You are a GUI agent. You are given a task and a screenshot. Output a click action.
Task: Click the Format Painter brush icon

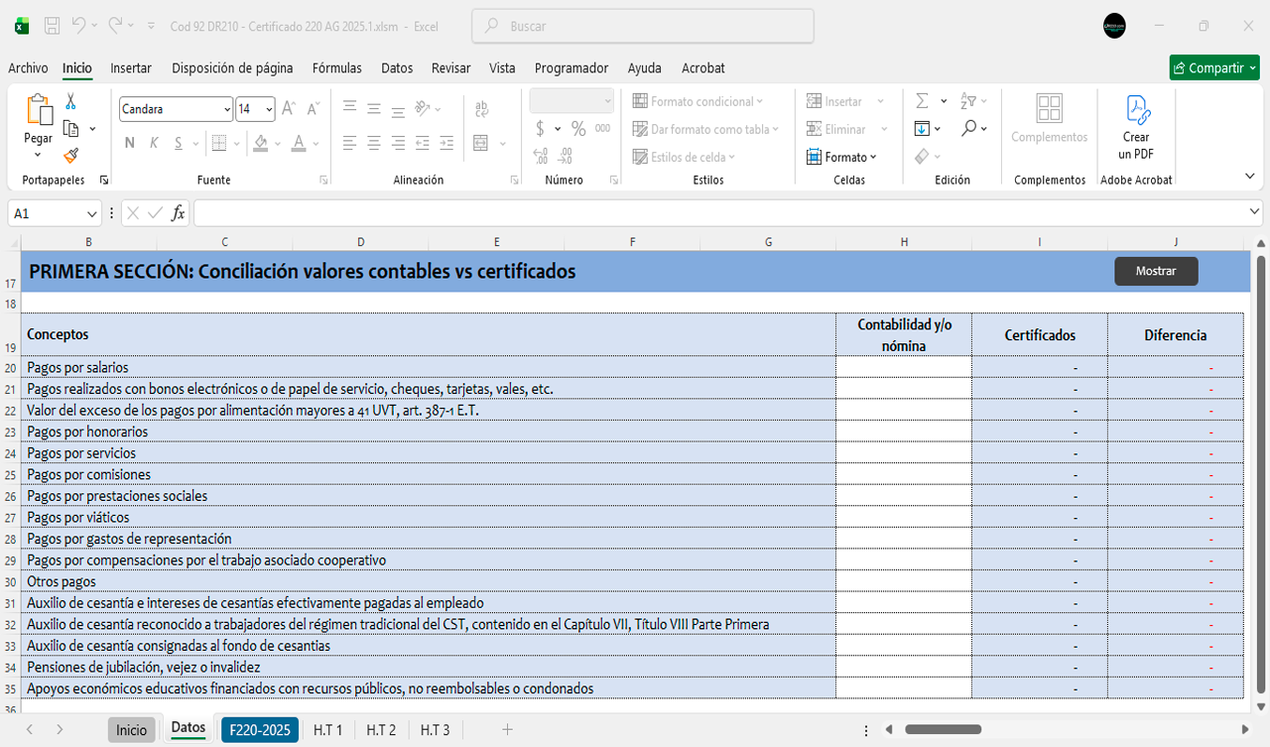[x=70, y=156]
